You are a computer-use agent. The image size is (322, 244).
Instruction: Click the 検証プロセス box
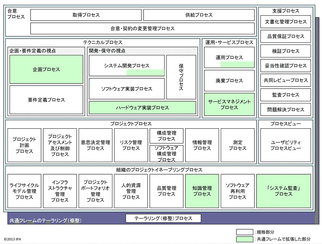pyautogui.click(x=286, y=51)
